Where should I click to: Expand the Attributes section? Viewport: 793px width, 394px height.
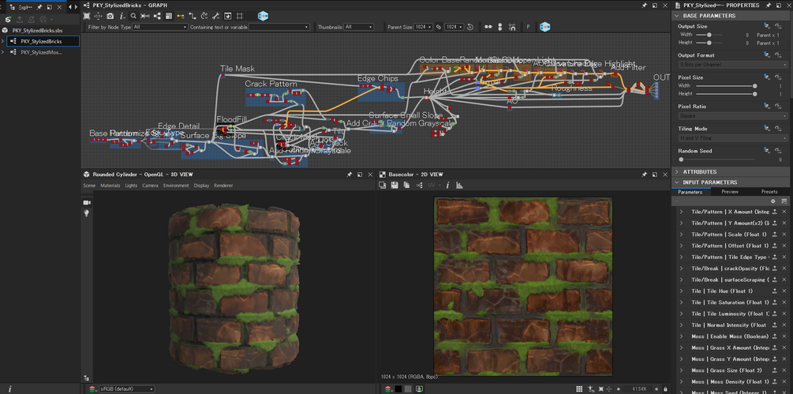click(x=699, y=171)
